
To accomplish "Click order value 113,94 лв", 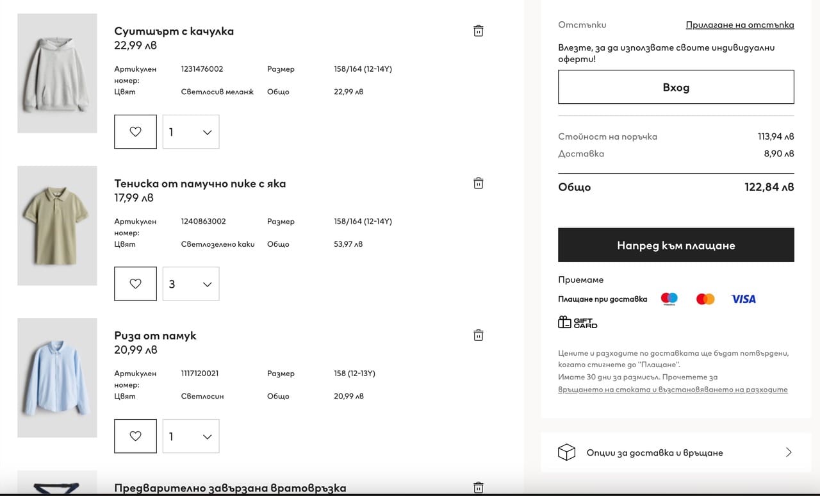I will coord(776,136).
